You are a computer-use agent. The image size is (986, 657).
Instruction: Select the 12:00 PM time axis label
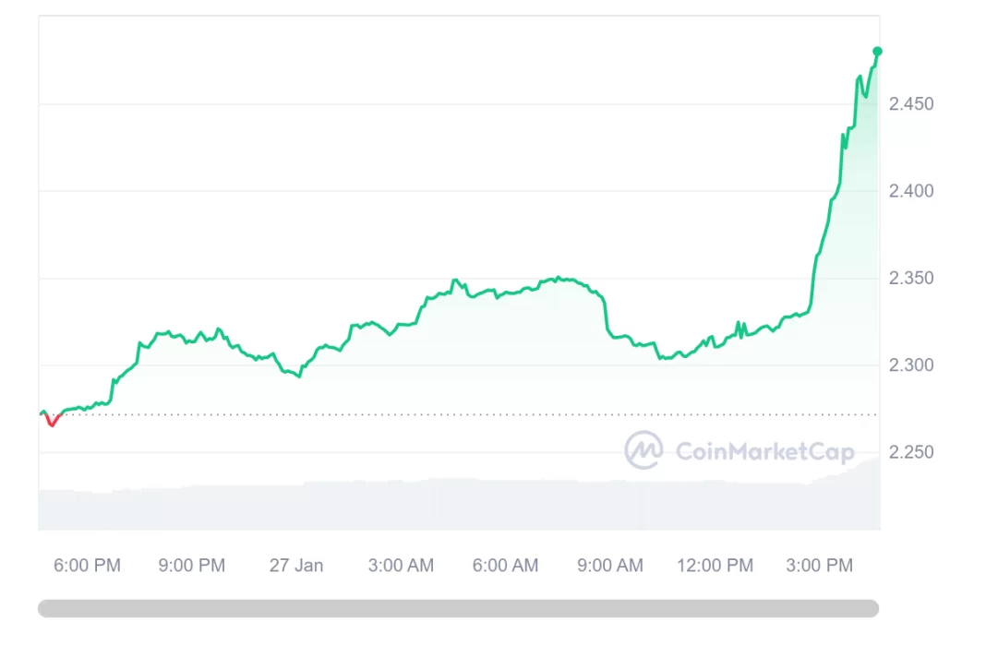(715, 566)
